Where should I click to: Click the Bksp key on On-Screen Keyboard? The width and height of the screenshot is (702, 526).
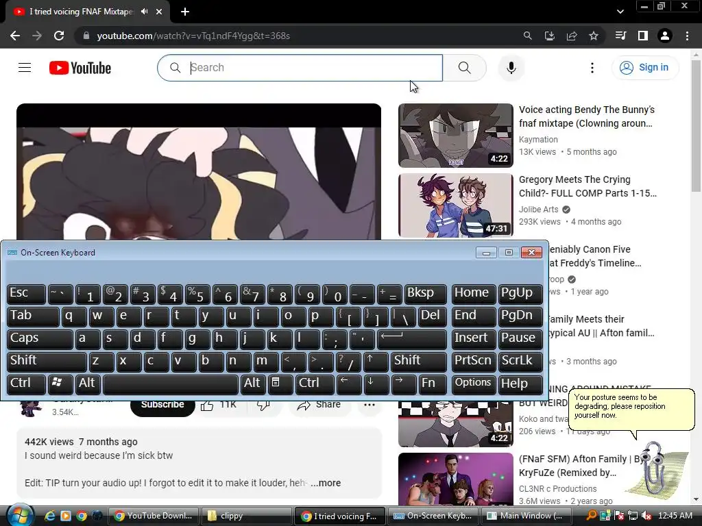(425, 293)
